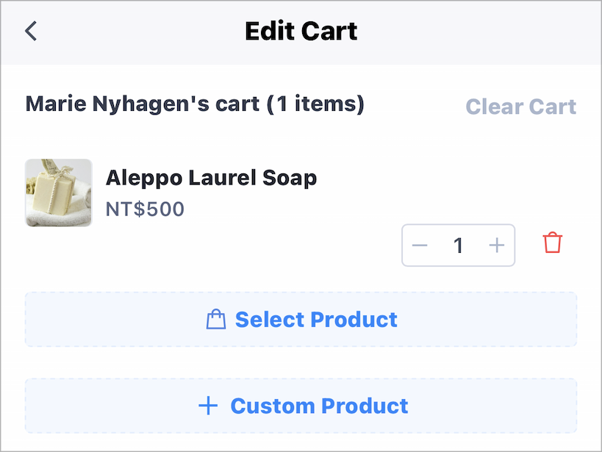Click the red trash can to remove item
Image resolution: width=602 pixels, height=452 pixels.
coord(553,243)
